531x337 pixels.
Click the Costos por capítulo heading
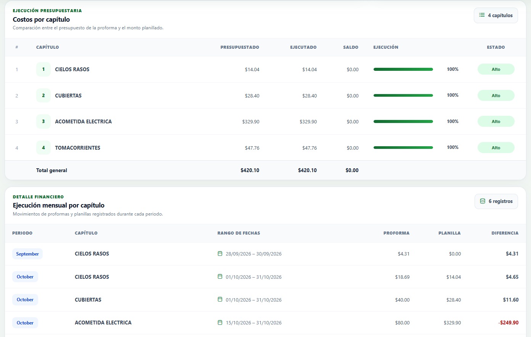coord(41,19)
